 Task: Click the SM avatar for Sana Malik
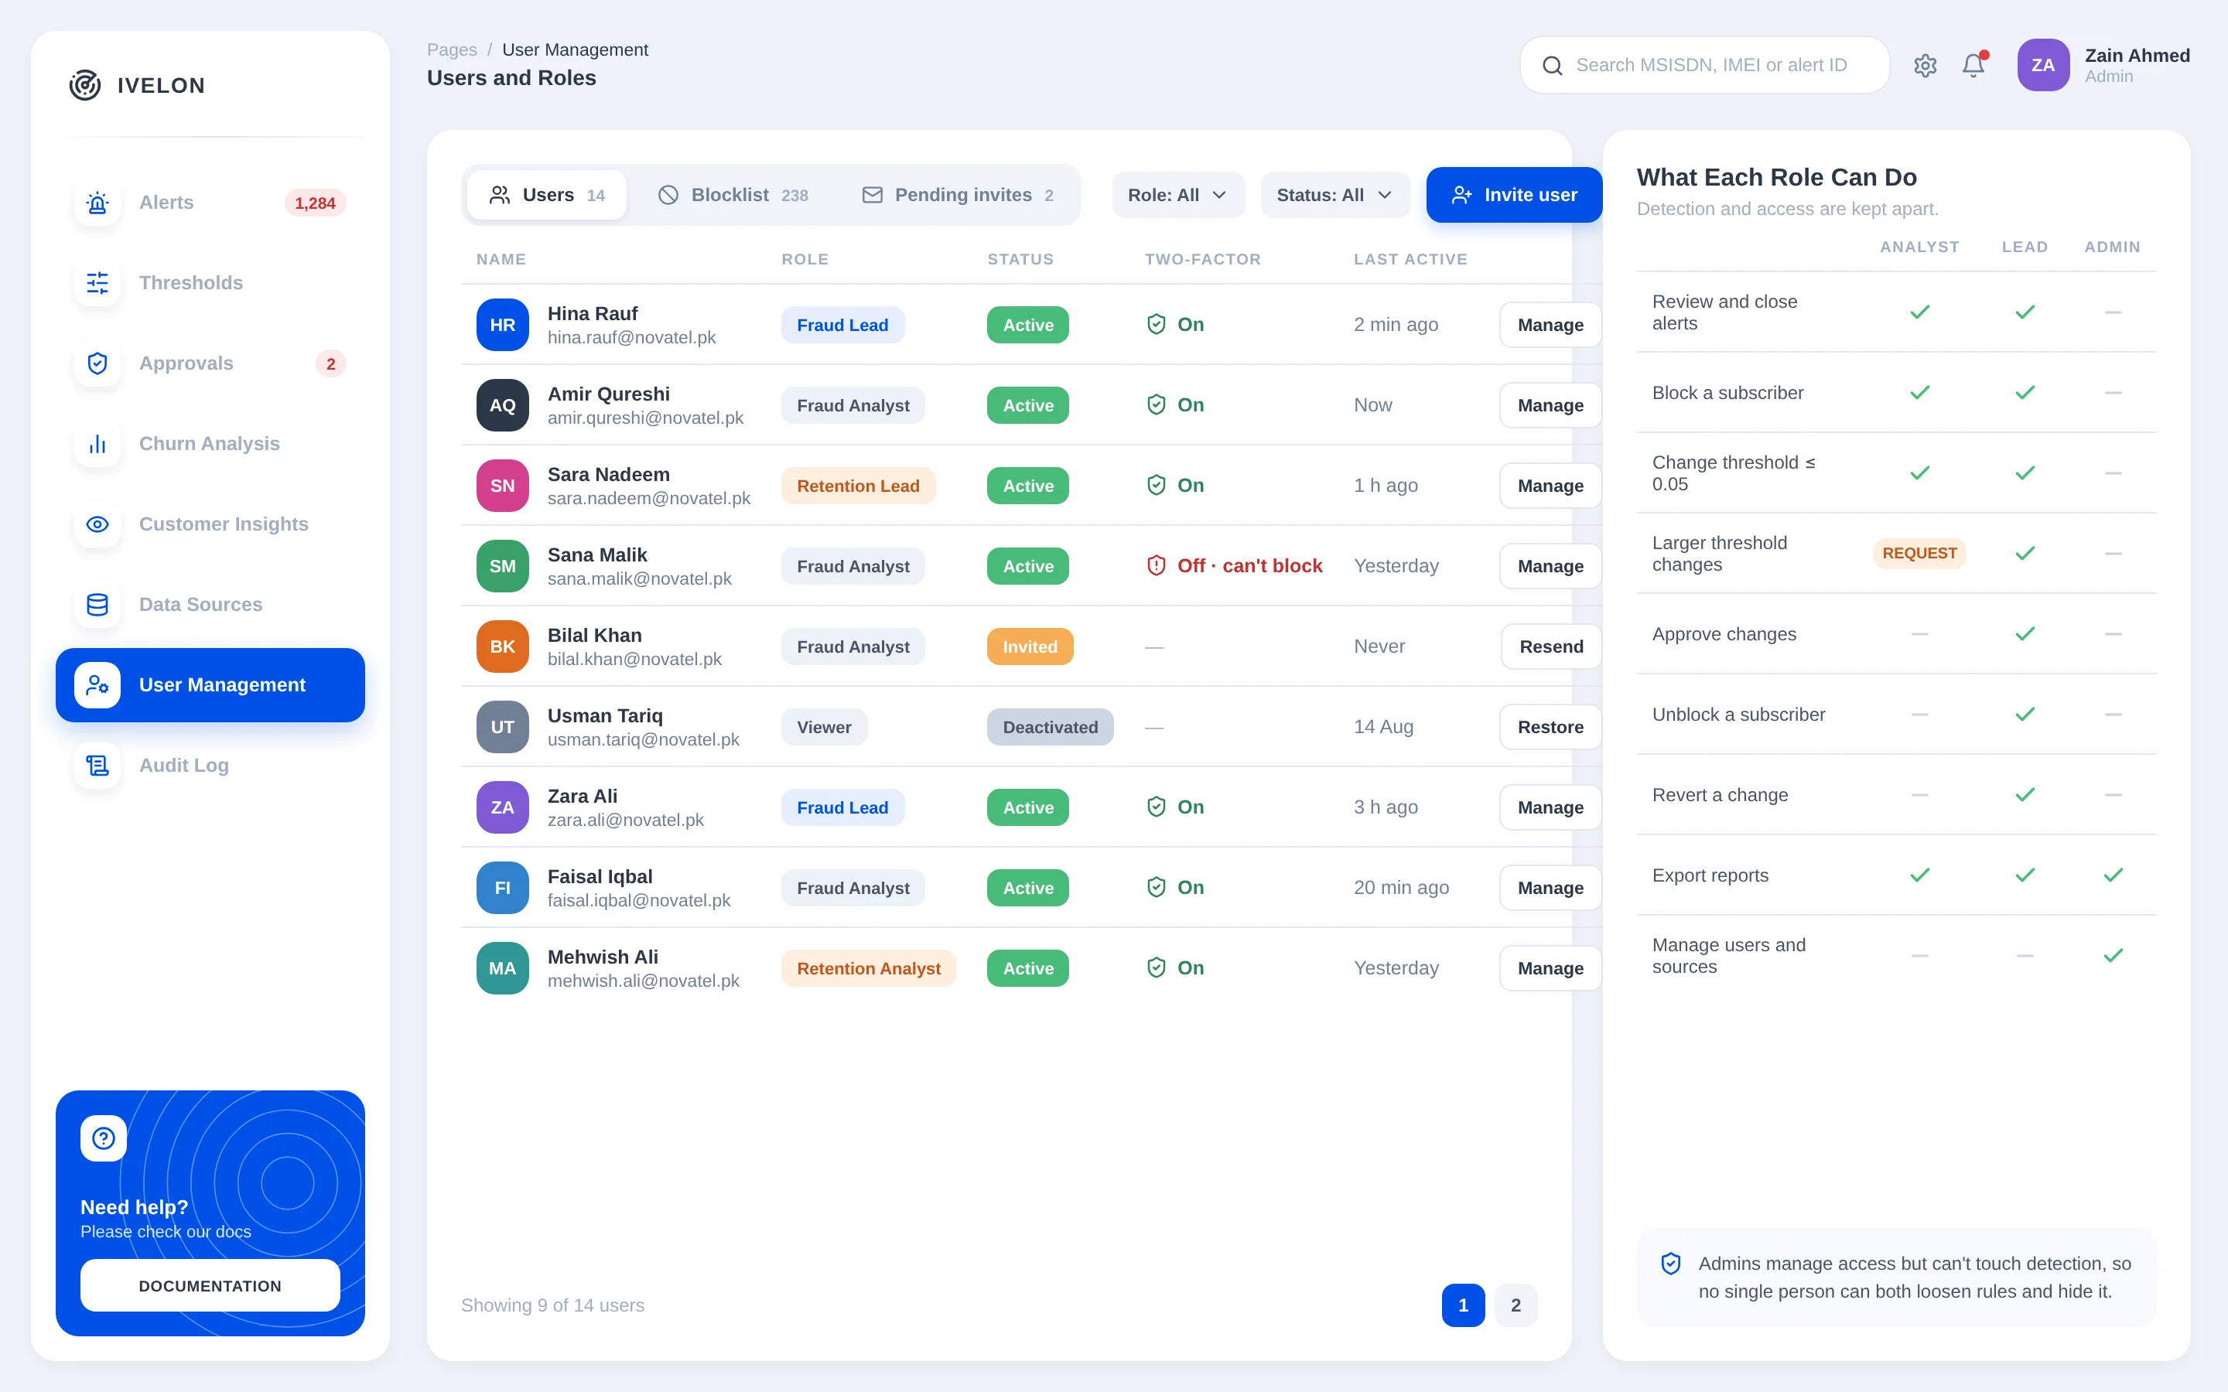pos(503,566)
